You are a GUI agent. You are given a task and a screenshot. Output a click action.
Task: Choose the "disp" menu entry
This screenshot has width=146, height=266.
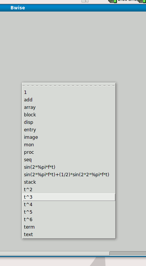[69, 122]
